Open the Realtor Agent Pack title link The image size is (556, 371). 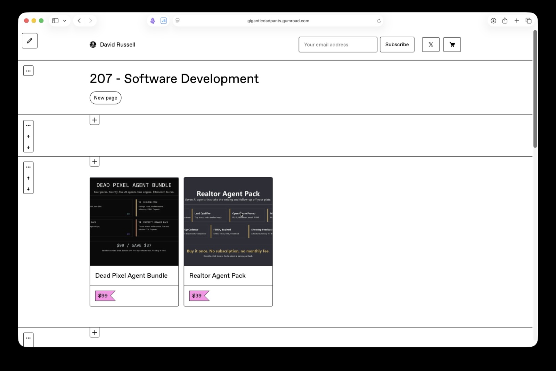pos(217,276)
